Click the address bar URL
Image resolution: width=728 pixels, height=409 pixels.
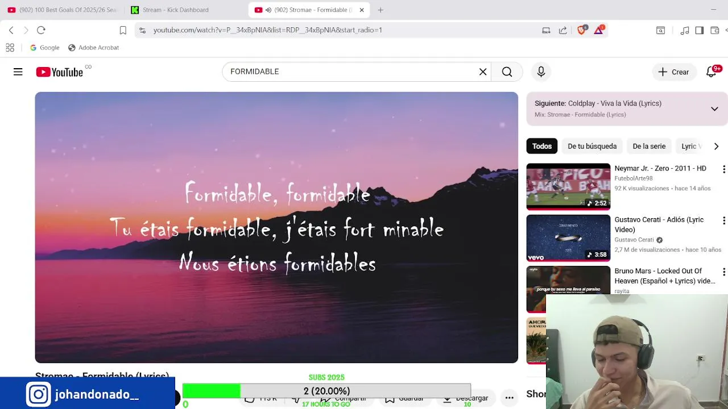pyautogui.click(x=268, y=30)
